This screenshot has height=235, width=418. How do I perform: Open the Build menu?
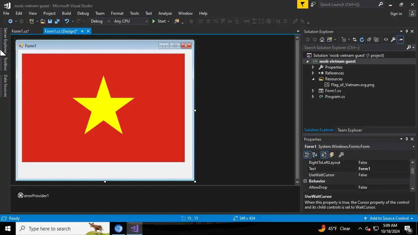tap(66, 13)
